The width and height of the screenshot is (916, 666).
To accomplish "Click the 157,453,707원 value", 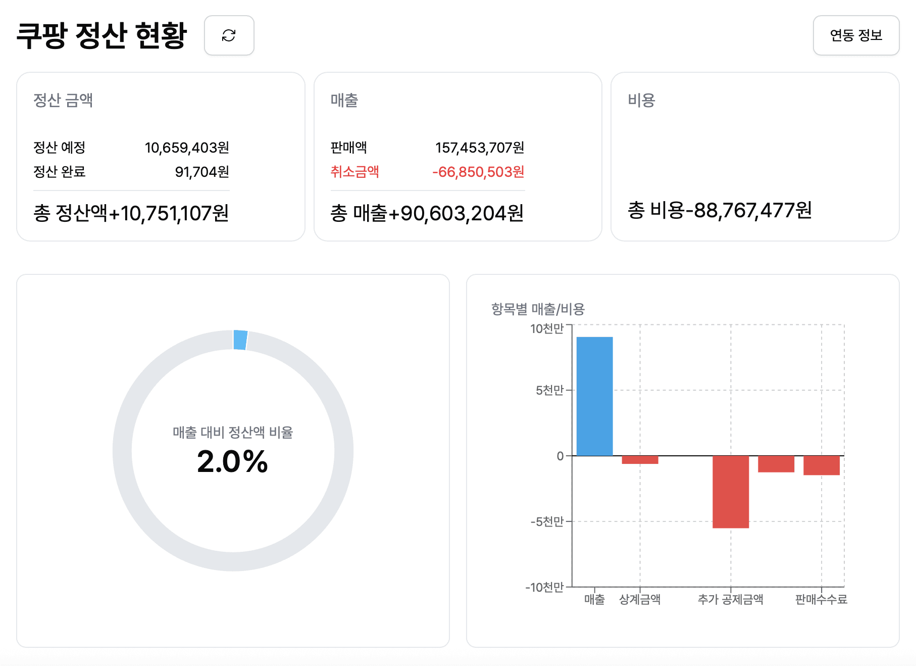I will [x=480, y=148].
